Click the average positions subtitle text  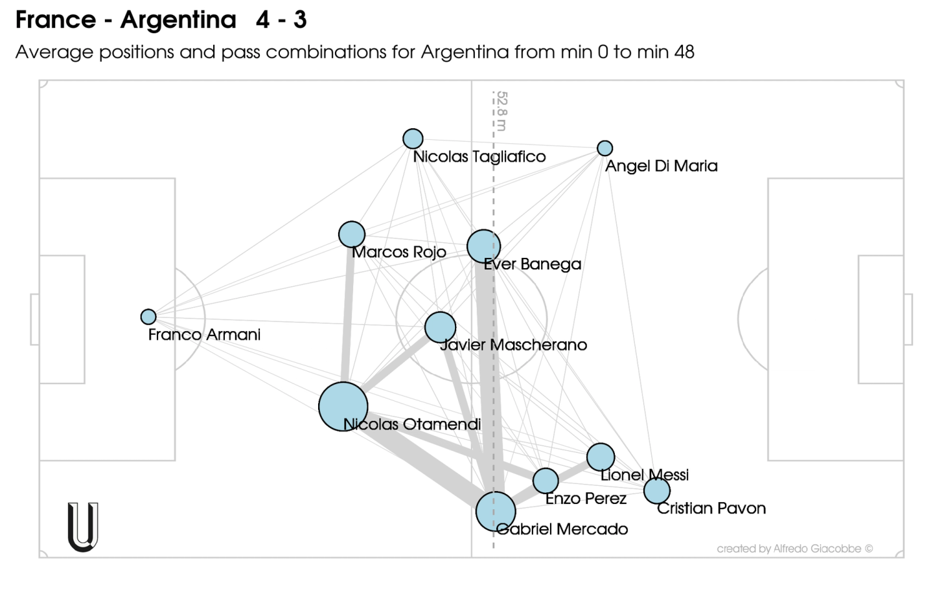tap(355, 52)
